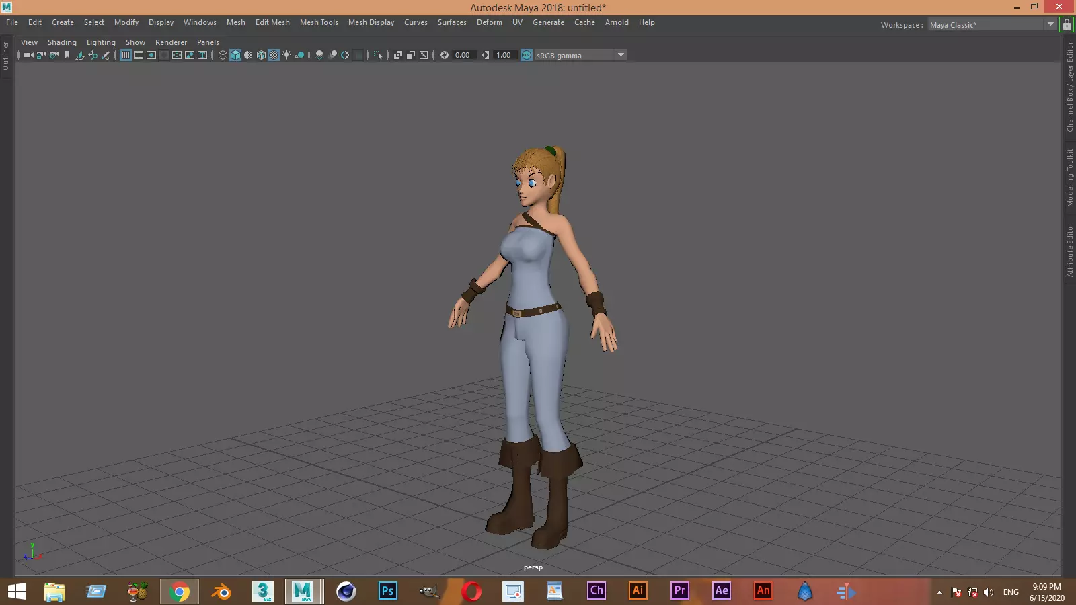Screen dimensions: 1076x605
Task: Open Photoshop from the taskbar
Action: tap(388, 592)
